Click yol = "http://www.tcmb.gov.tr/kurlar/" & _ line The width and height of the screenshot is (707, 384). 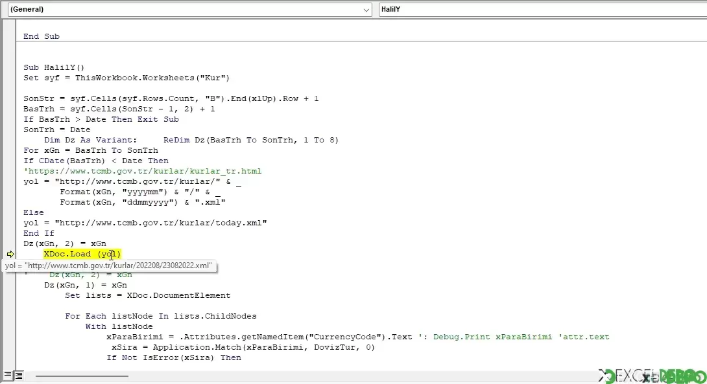click(132, 181)
